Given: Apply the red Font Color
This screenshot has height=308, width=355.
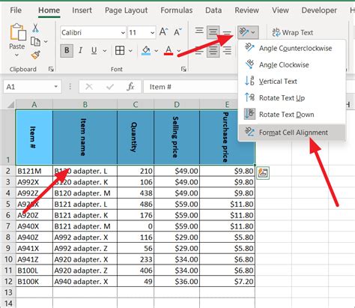Looking at the screenshot, I should click(x=169, y=50).
